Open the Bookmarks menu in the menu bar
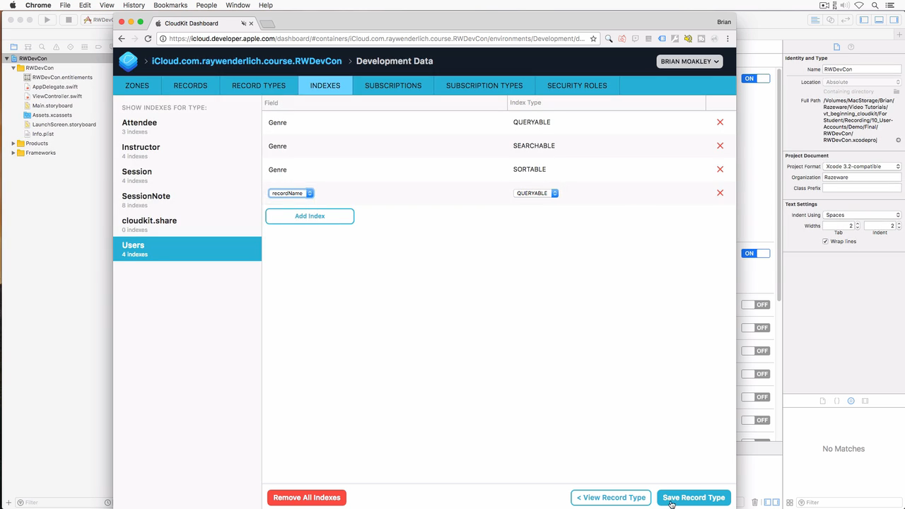 click(170, 5)
